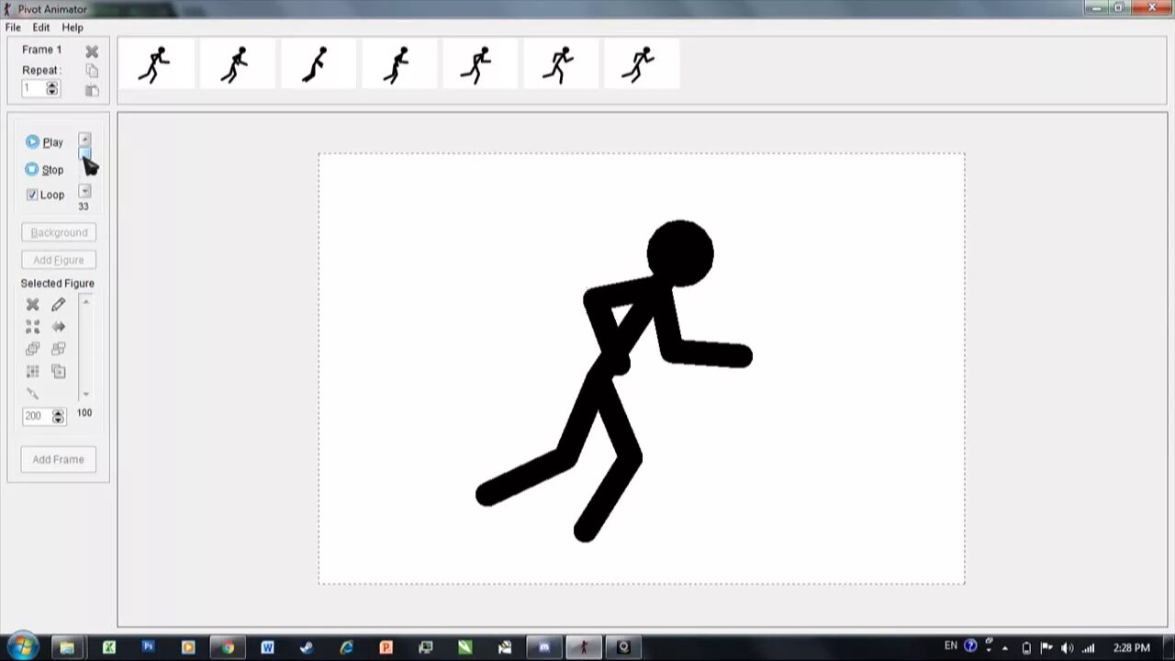Screen dimensions: 1175x661
Task: Click the join points icon under Selected Figure
Action: (32, 326)
